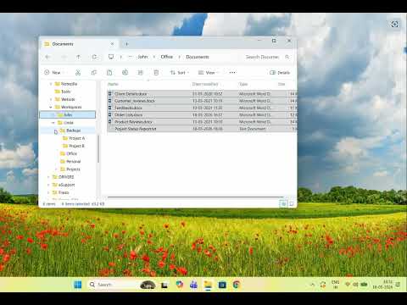Go to John in the breadcrumb
The image size is (407, 305).
[x=142, y=57]
